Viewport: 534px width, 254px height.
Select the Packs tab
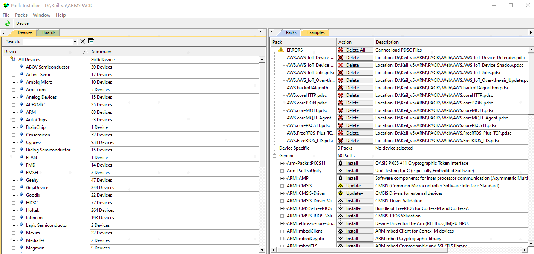pyautogui.click(x=291, y=32)
